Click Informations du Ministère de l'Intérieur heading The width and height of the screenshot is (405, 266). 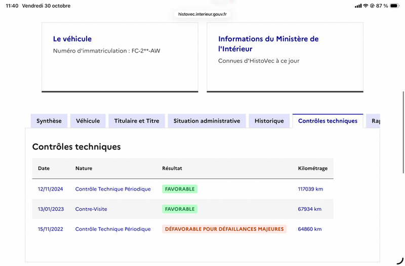point(268,44)
